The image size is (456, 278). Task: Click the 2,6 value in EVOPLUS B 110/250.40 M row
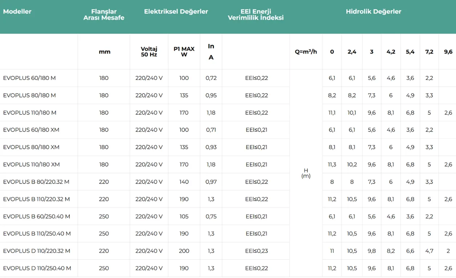coord(448,234)
